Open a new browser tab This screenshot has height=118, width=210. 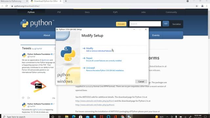(66, 1)
